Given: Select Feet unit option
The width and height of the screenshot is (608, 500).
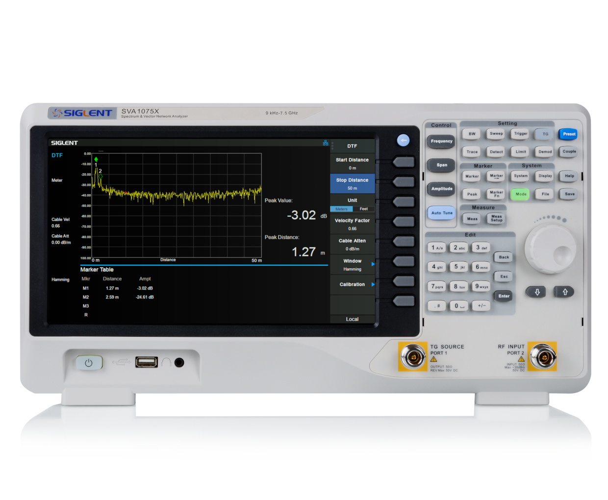Looking at the screenshot, I should tap(364, 209).
